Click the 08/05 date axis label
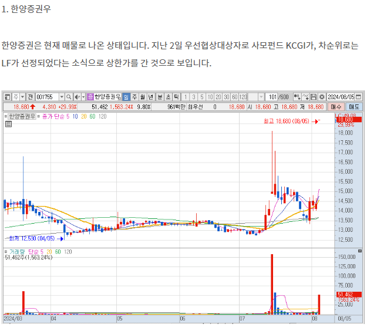The height and width of the screenshot is (334, 367). pyautogui.click(x=345, y=319)
